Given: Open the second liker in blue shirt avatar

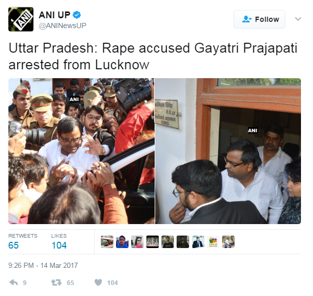Looking at the screenshot, I should (x=122, y=242).
